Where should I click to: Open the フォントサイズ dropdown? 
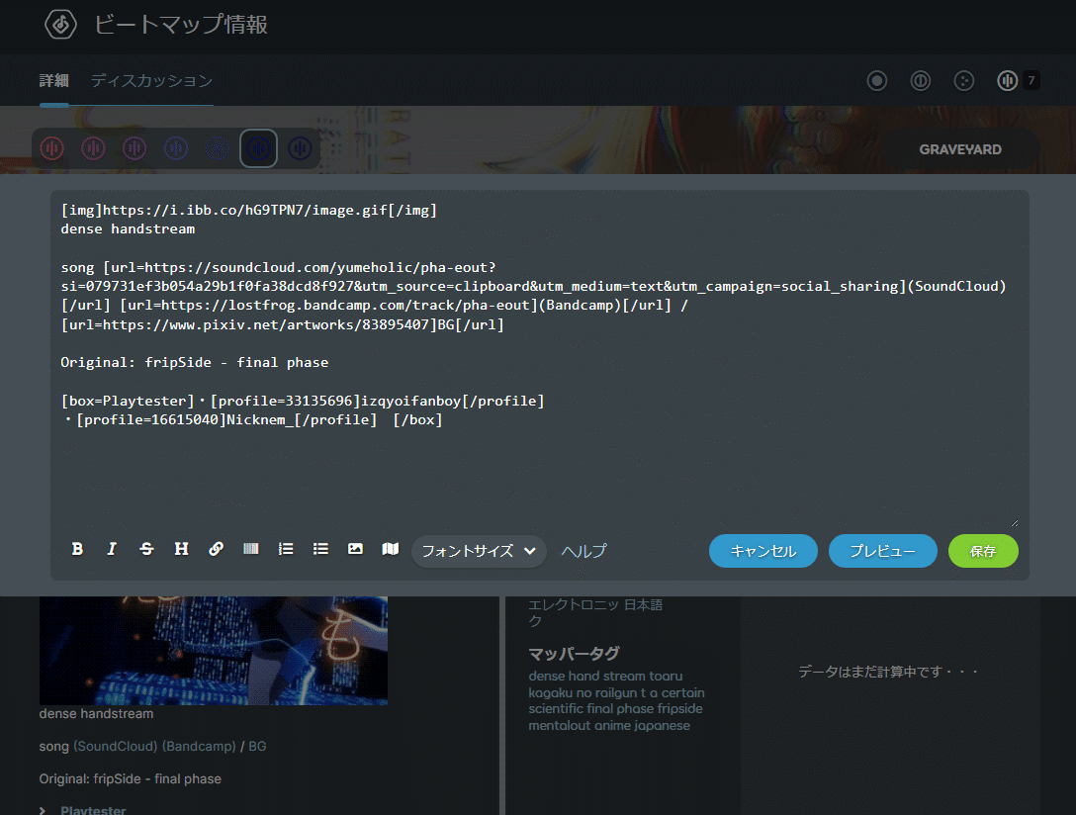[479, 551]
